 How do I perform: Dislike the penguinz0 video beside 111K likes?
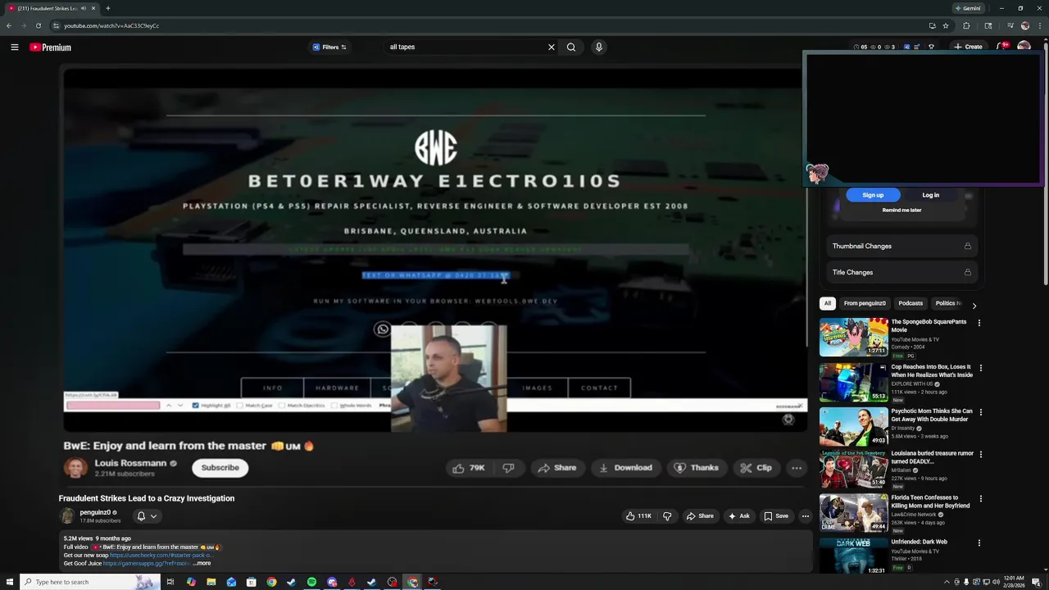(x=667, y=516)
